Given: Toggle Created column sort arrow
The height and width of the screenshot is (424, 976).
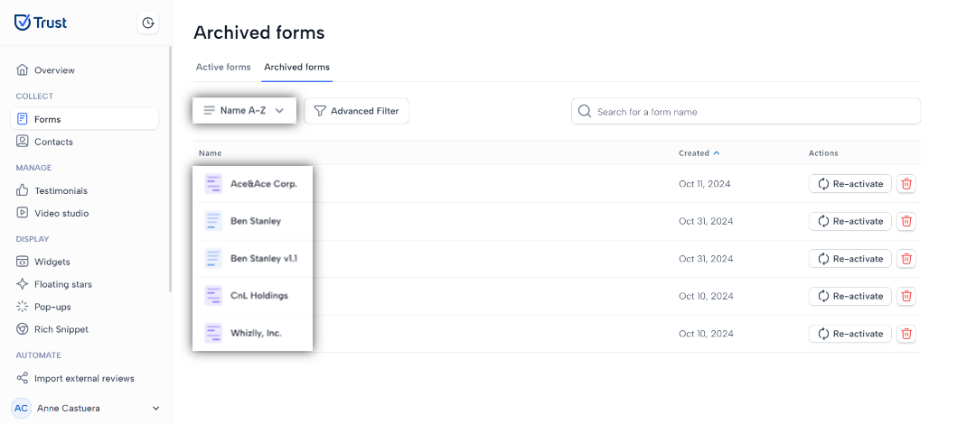Looking at the screenshot, I should pos(717,153).
